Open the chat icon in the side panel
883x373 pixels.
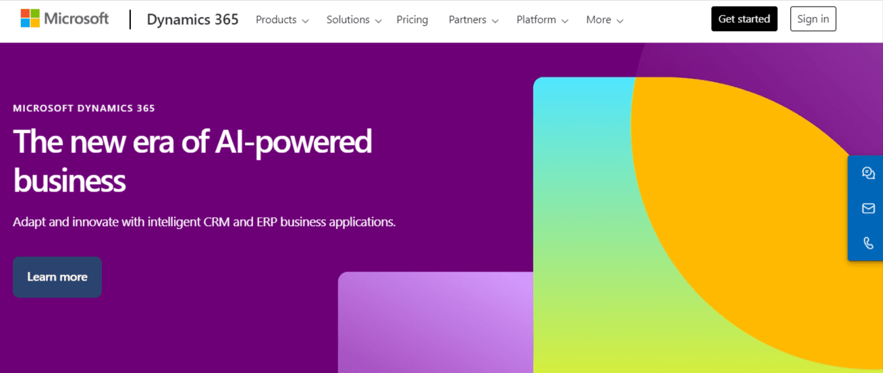(868, 173)
